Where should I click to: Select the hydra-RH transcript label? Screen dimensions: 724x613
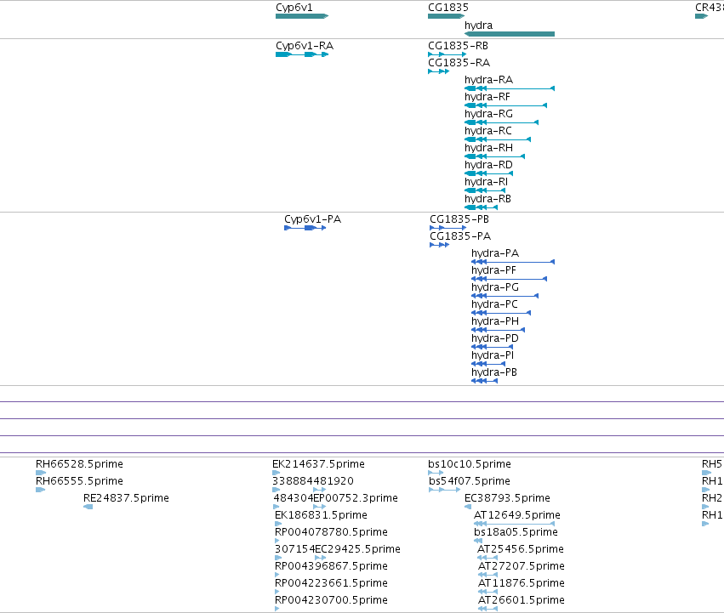(488, 148)
